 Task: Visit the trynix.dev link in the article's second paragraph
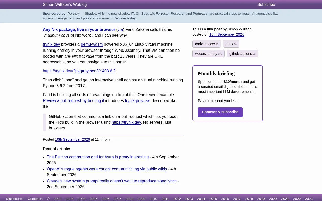[x=51, y=44]
